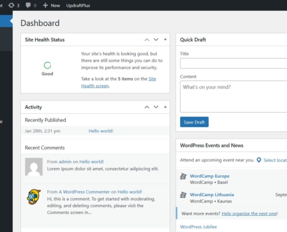
Task: Move Activity widget up
Action: point(147,107)
